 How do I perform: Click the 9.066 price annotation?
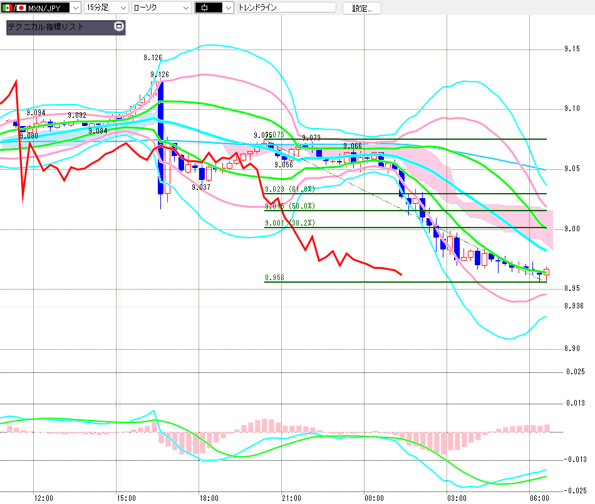[353, 146]
